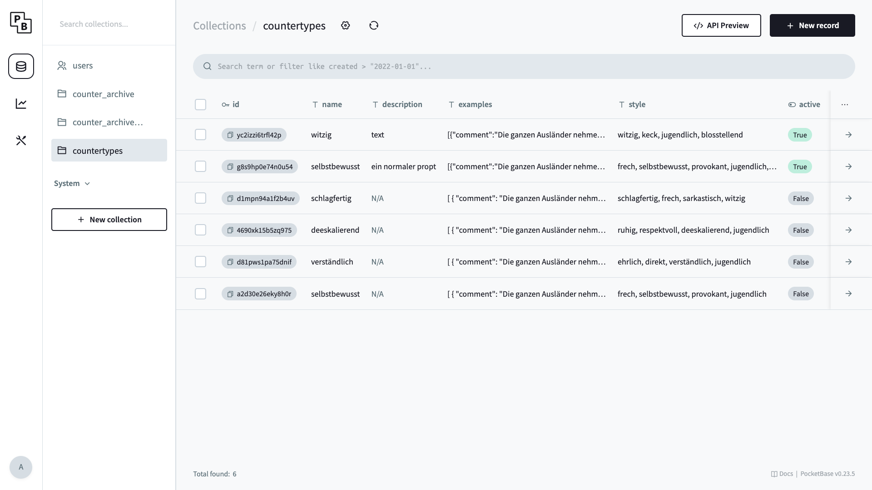Click the users collection icon
872x490 pixels.
(62, 65)
